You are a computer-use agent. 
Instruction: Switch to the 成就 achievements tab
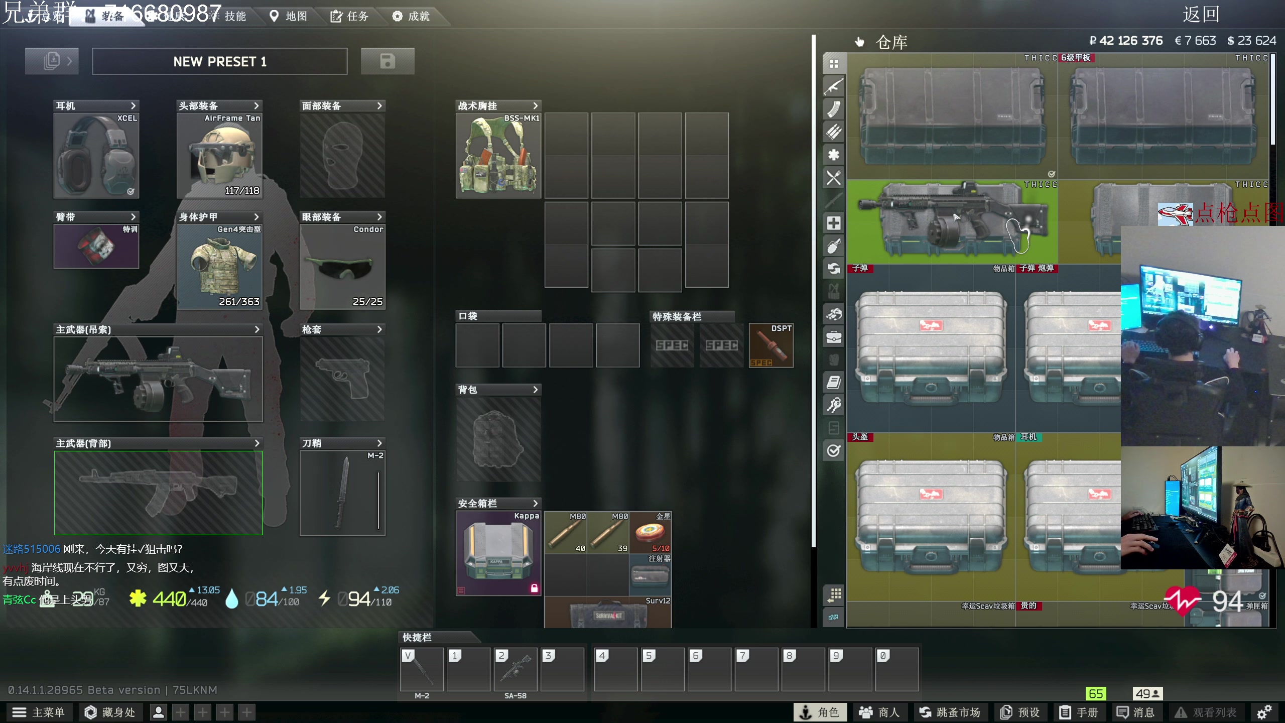411,16
